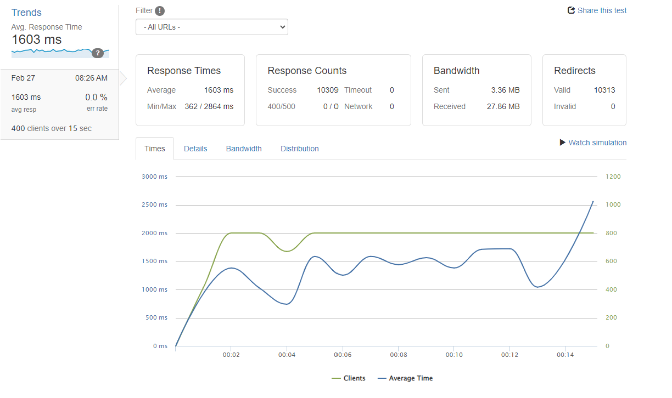
Task: Click the green Clients legend line swatch
Action: [x=336, y=378]
